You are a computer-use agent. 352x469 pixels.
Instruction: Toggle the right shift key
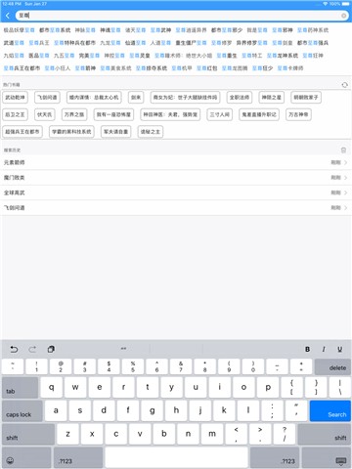(325, 434)
